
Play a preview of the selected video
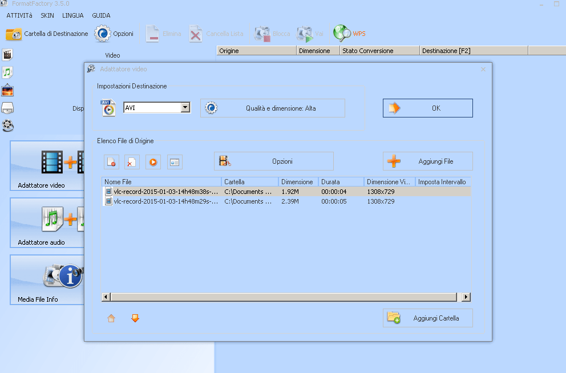152,162
